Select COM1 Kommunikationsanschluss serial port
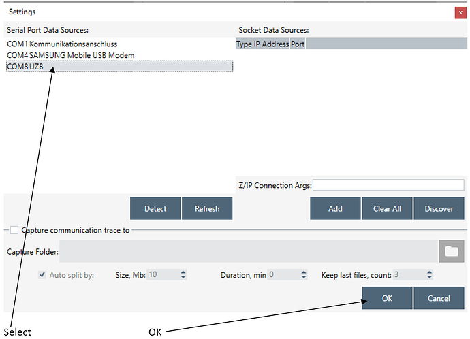 click(x=67, y=44)
